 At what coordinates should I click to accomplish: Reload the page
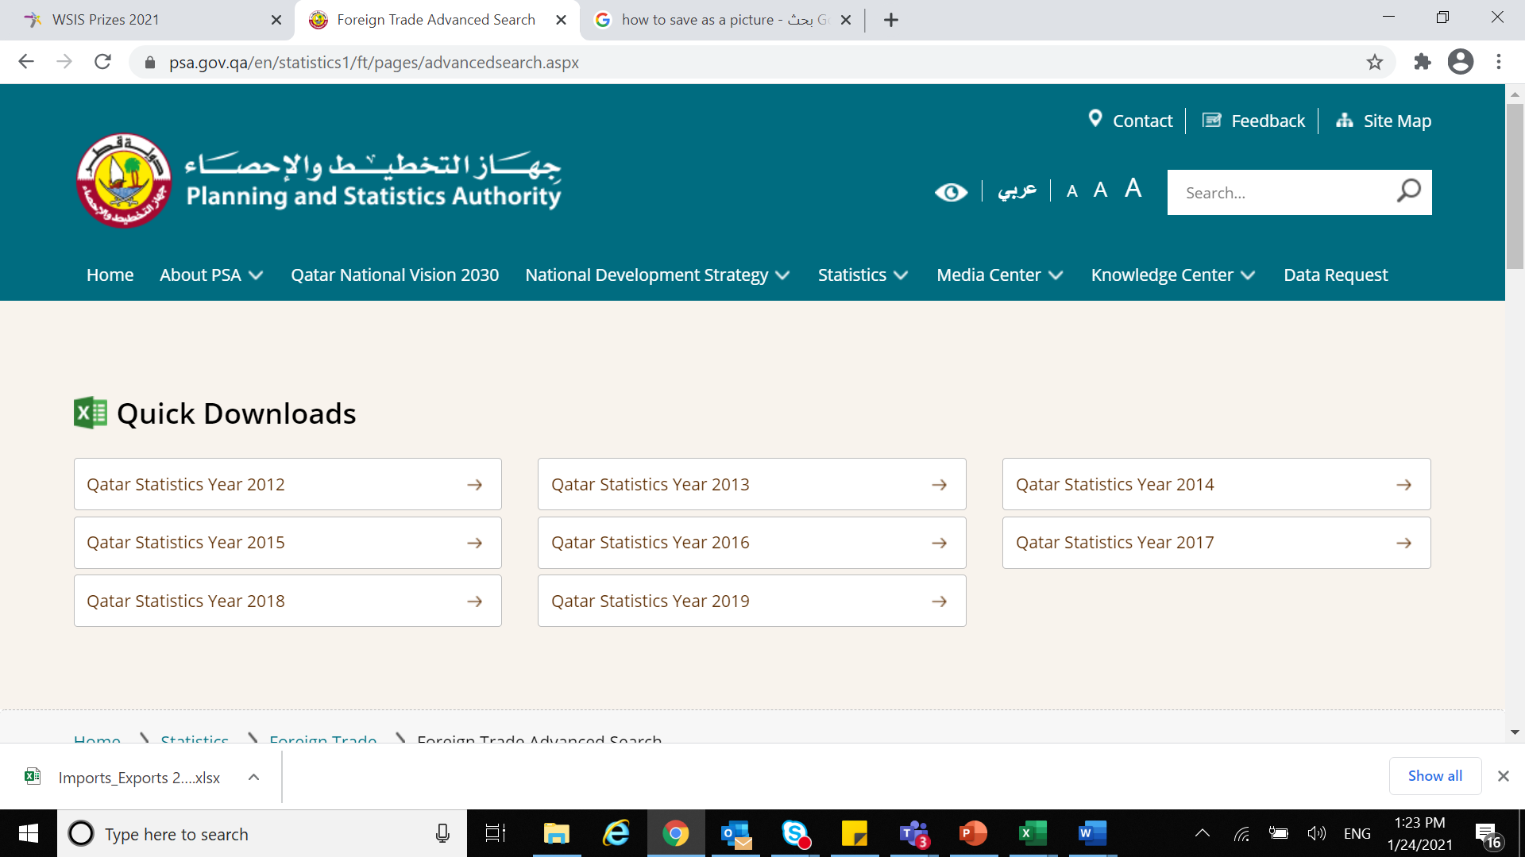[102, 62]
